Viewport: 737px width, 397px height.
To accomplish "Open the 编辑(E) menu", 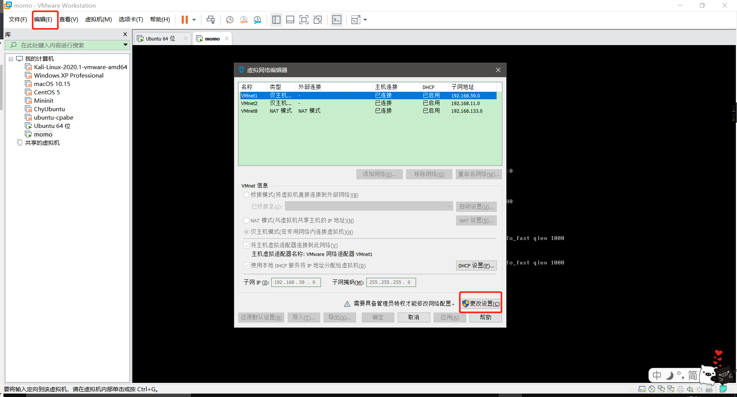I will tap(43, 19).
